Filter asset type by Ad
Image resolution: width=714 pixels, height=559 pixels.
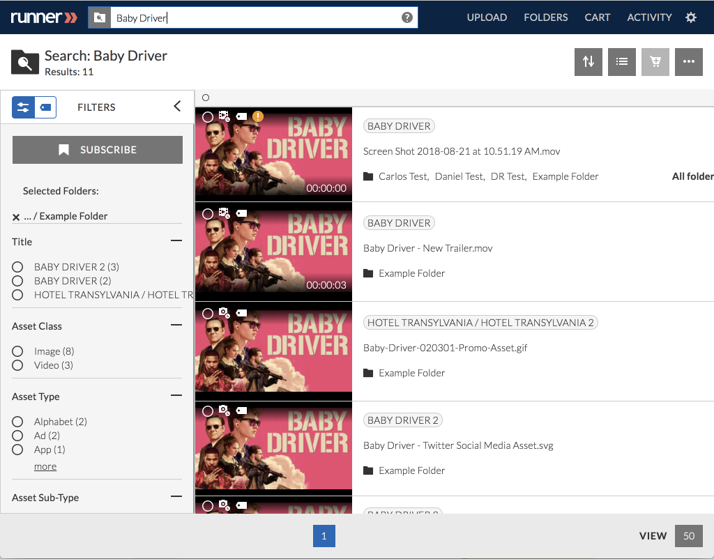pyautogui.click(x=17, y=436)
